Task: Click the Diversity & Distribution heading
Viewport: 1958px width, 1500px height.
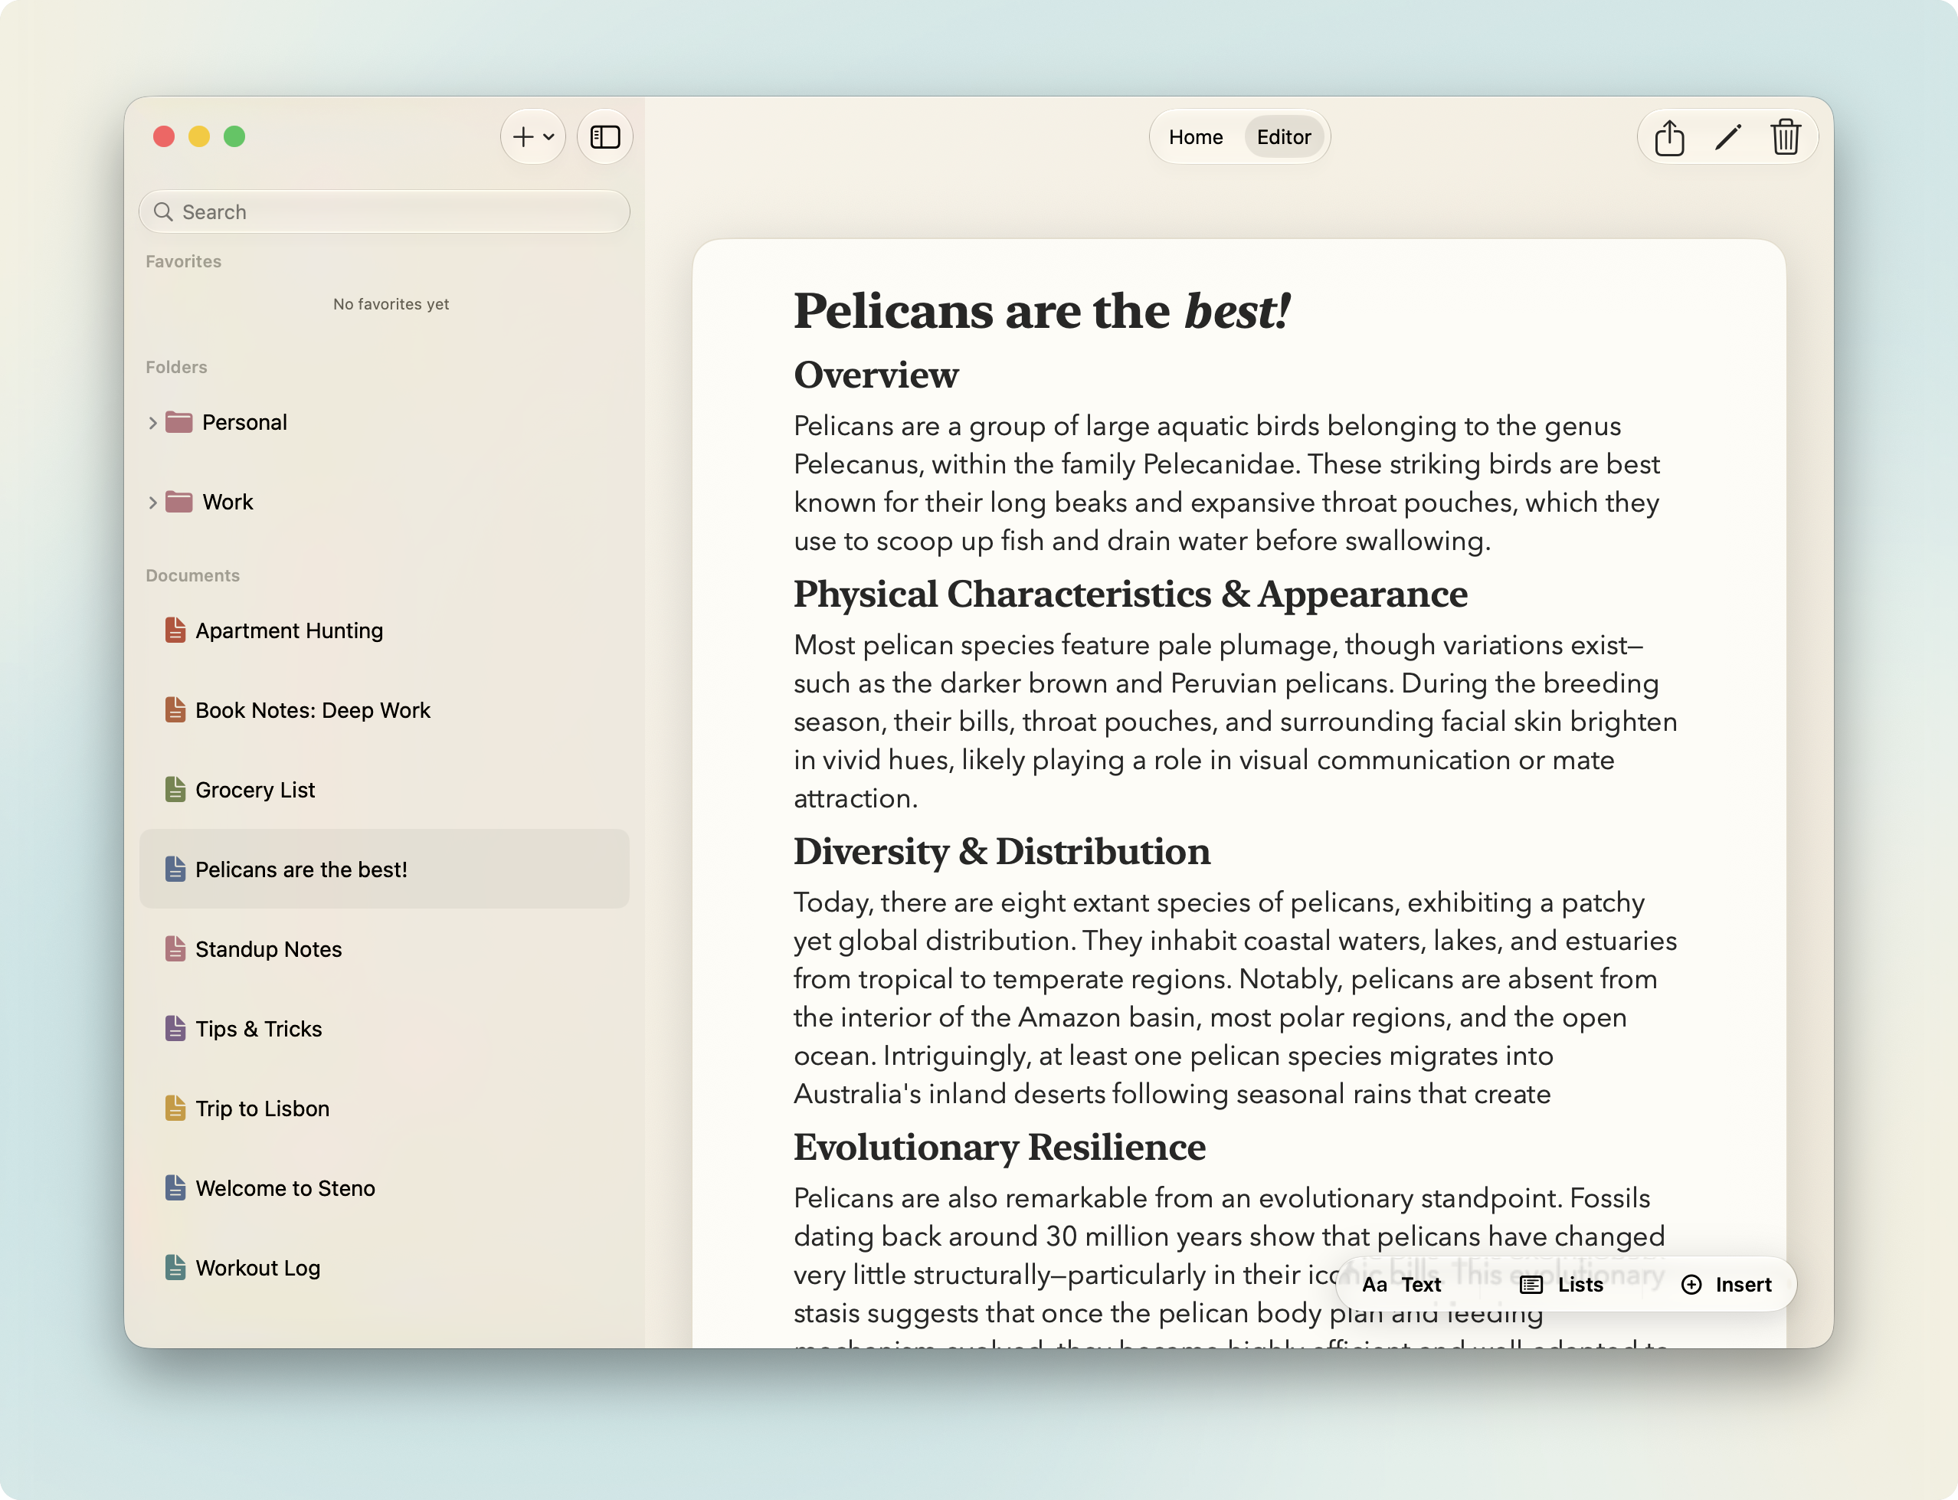Action: [1002, 852]
